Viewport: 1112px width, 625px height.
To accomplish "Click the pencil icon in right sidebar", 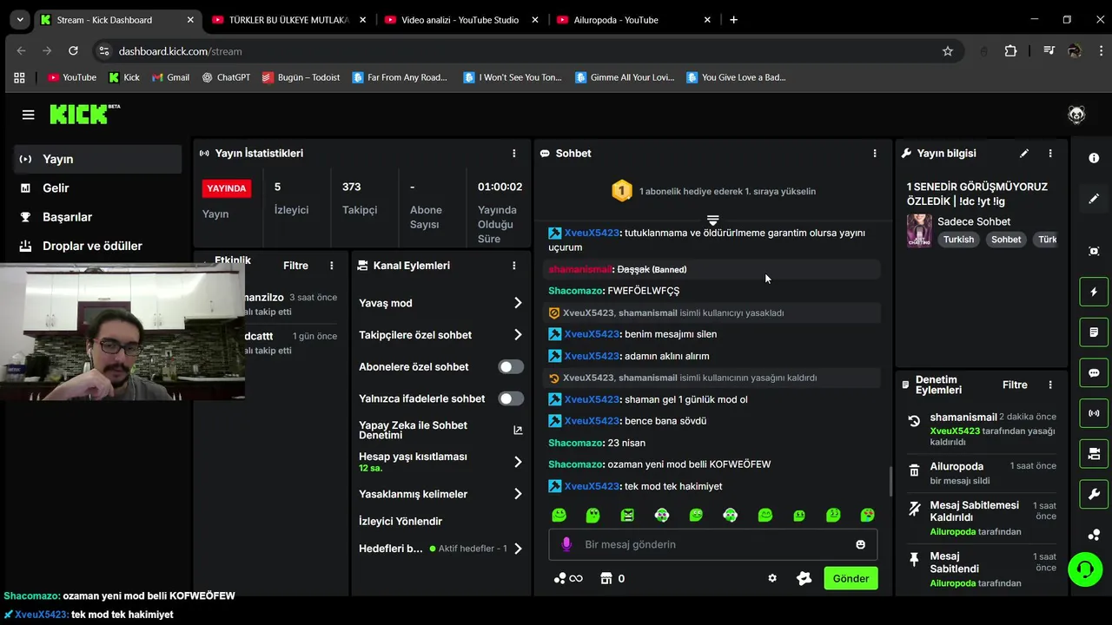I will point(1094,199).
